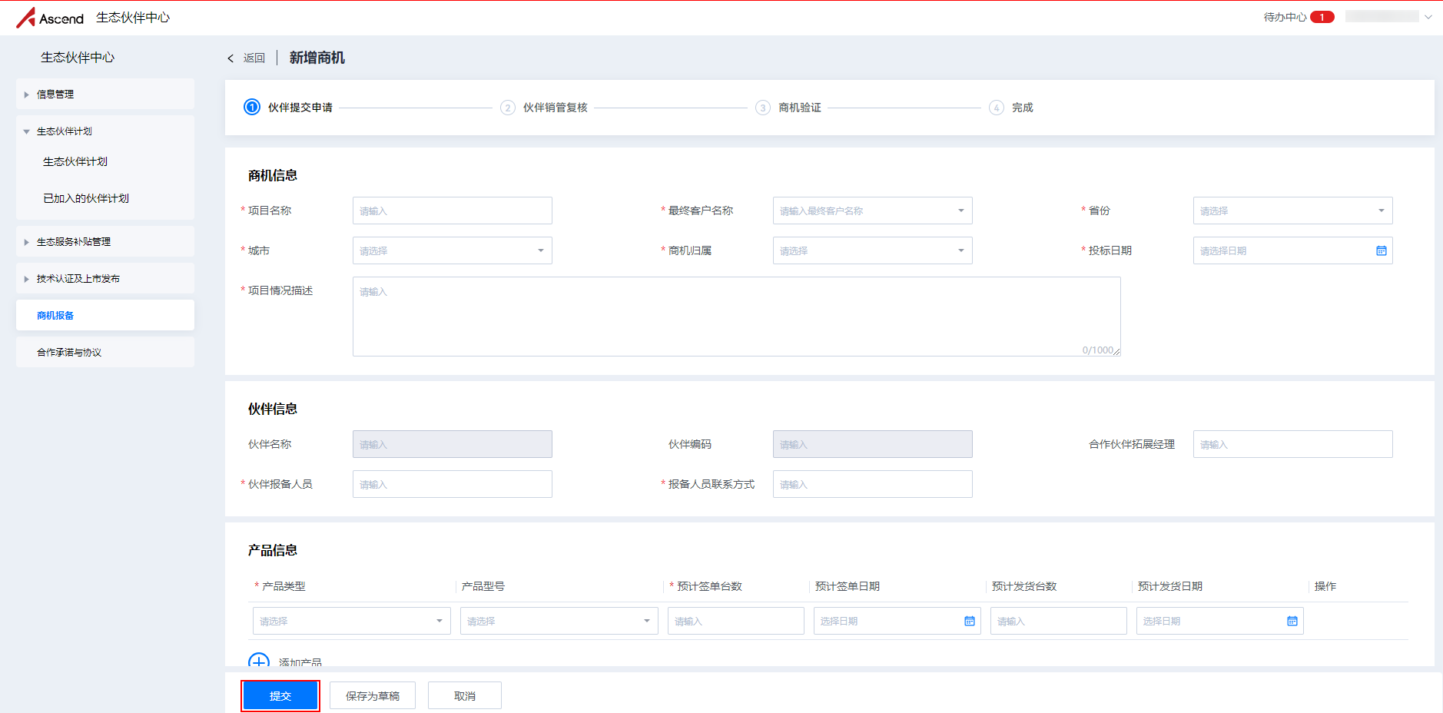Image resolution: width=1443 pixels, height=713 pixels.
Task: Click the 投标日期 date field
Action: (1292, 250)
